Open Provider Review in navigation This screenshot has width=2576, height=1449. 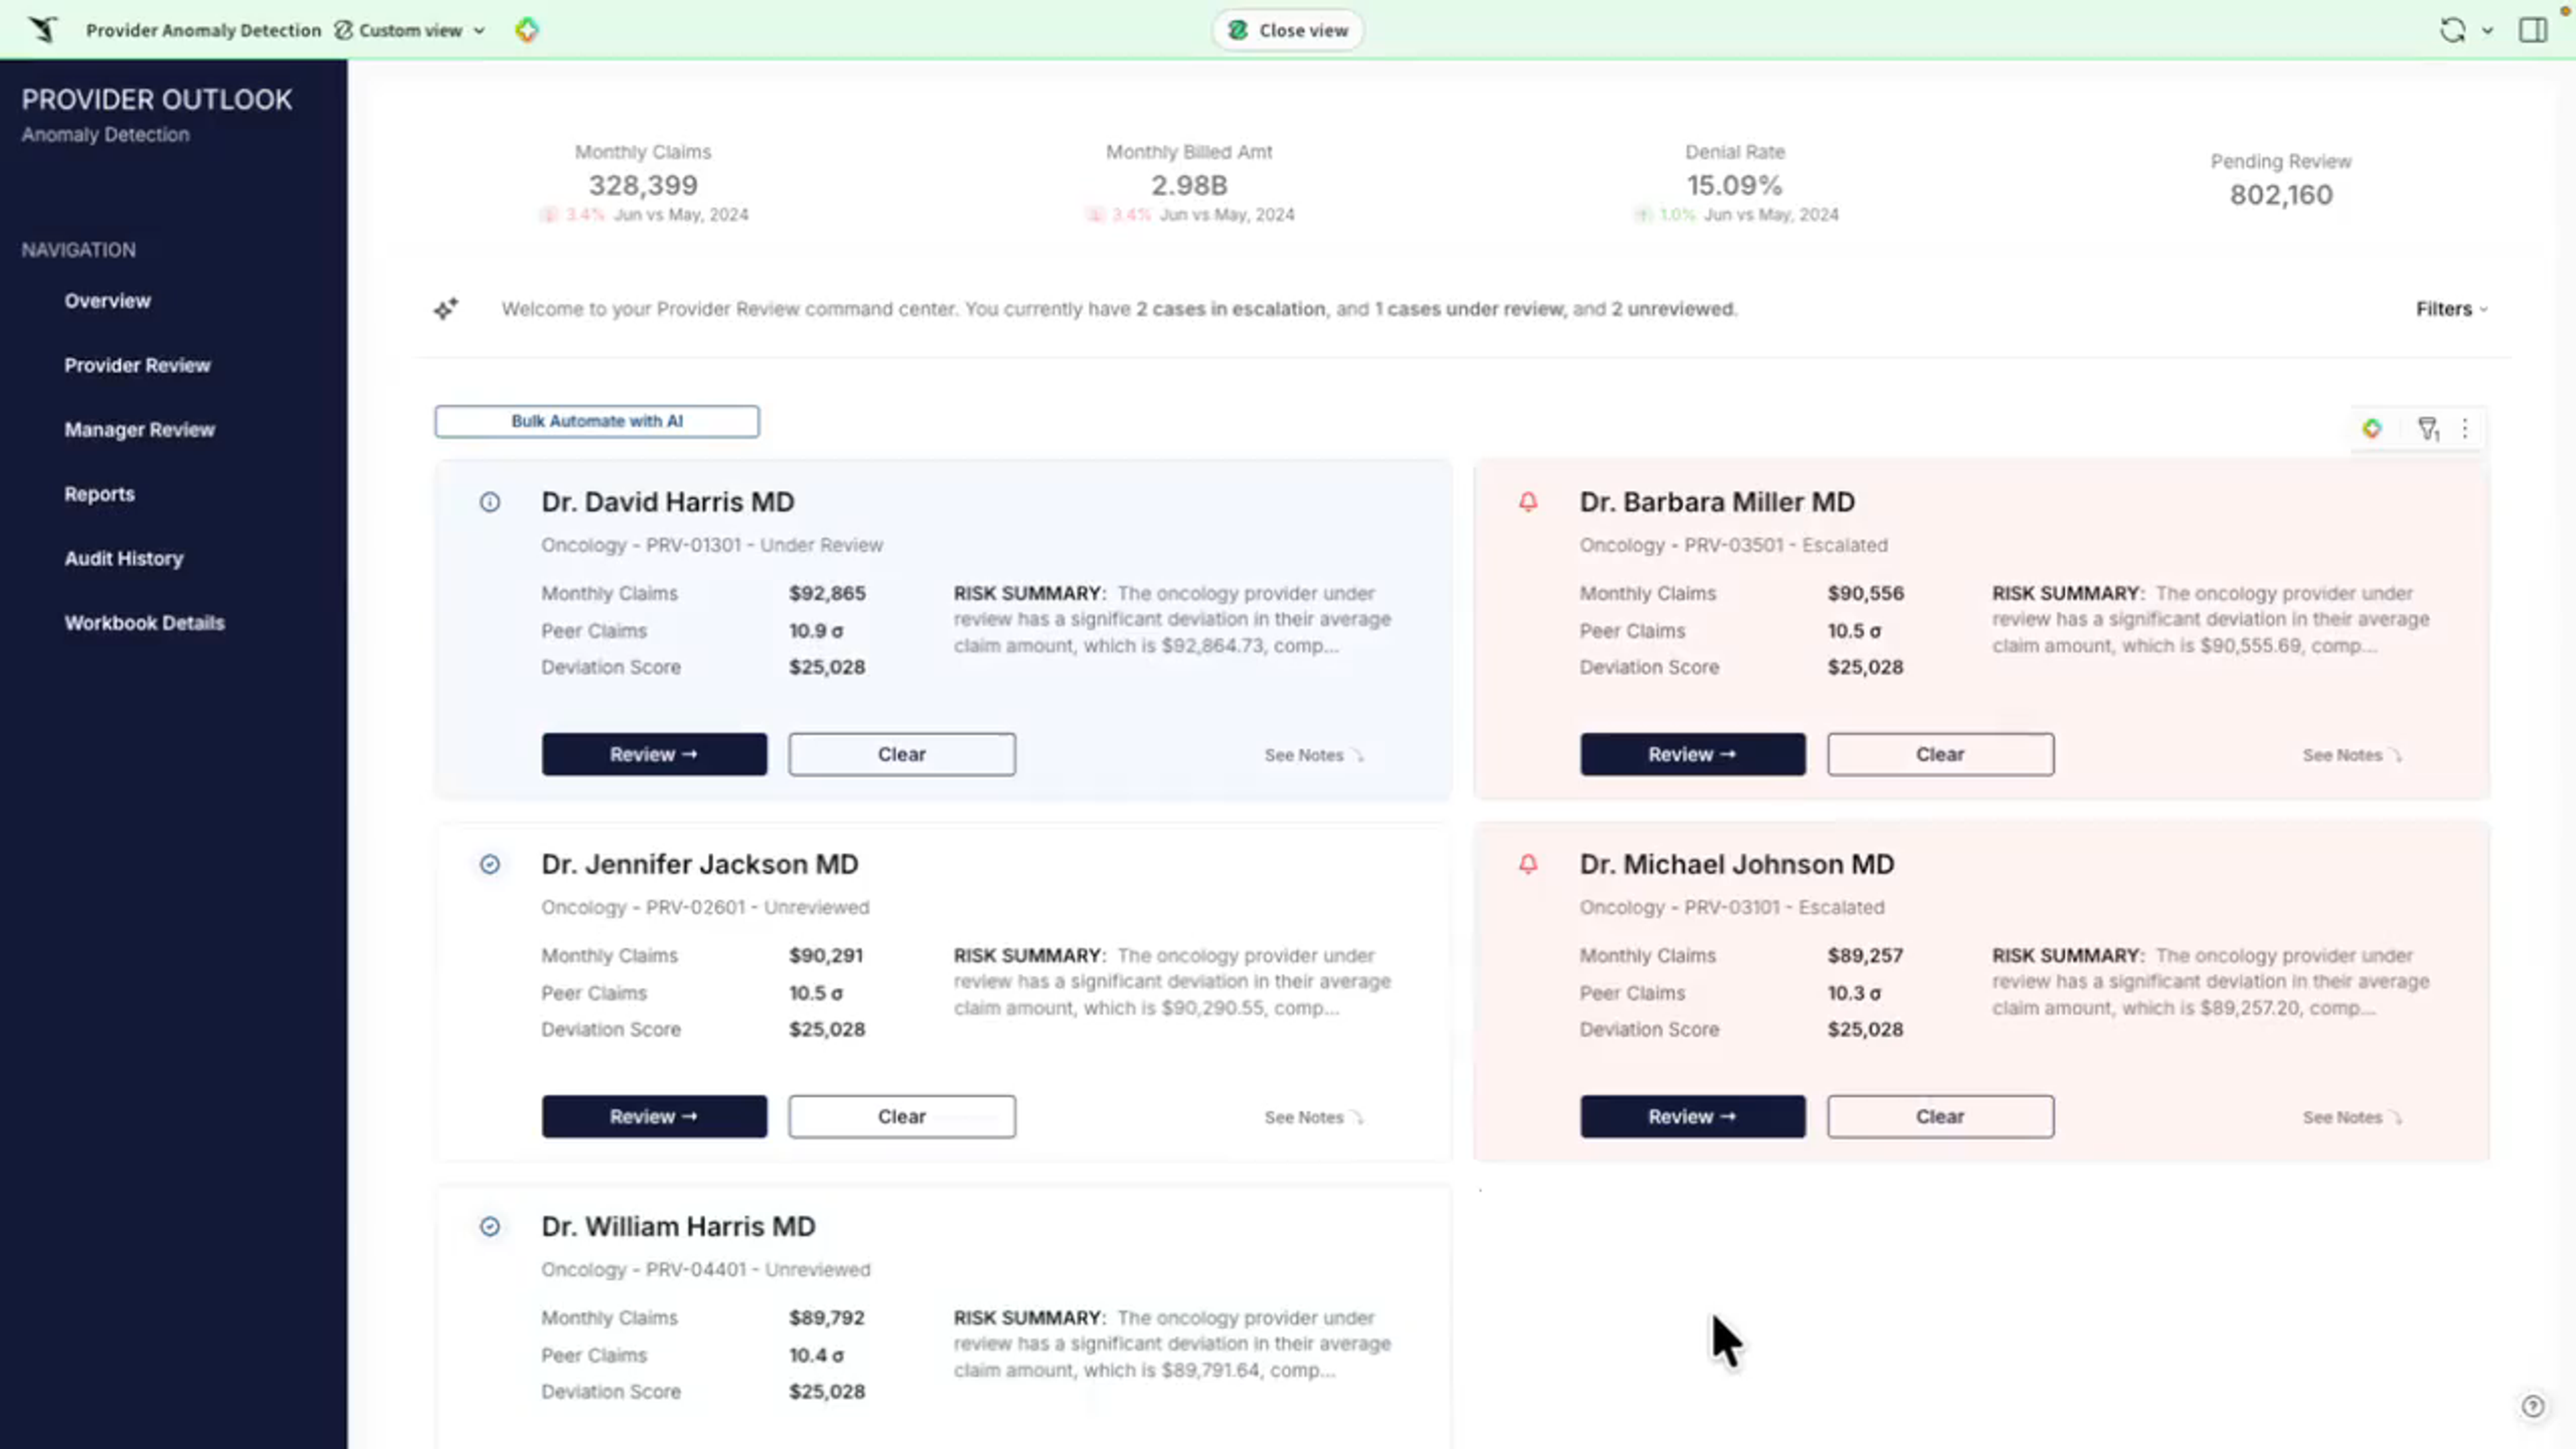137,365
